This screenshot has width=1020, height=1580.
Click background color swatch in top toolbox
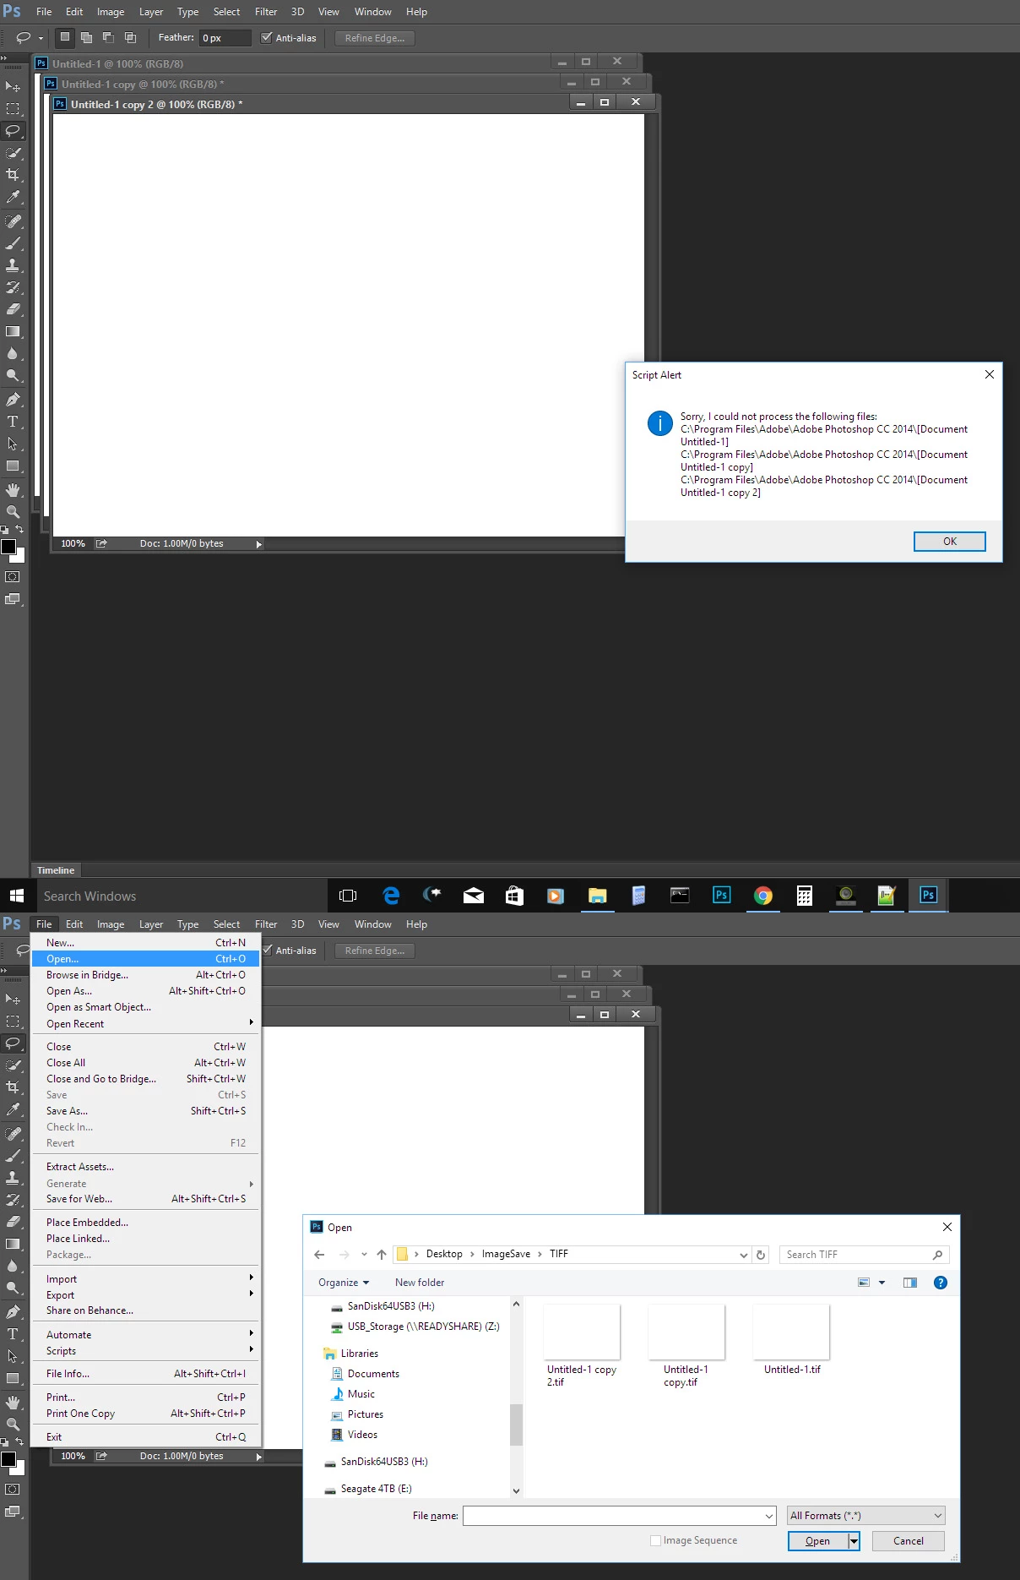tap(19, 557)
